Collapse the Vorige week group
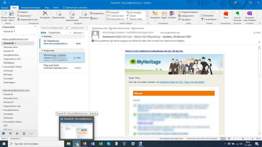 click(42, 51)
